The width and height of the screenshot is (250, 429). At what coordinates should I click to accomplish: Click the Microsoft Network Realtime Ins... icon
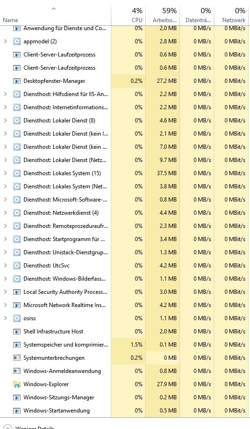17,305
